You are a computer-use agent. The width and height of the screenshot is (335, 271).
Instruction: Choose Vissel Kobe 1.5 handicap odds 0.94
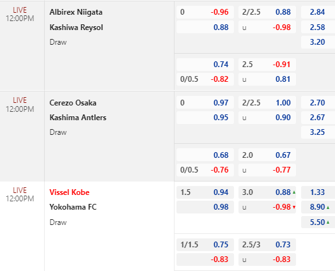pos(221,192)
